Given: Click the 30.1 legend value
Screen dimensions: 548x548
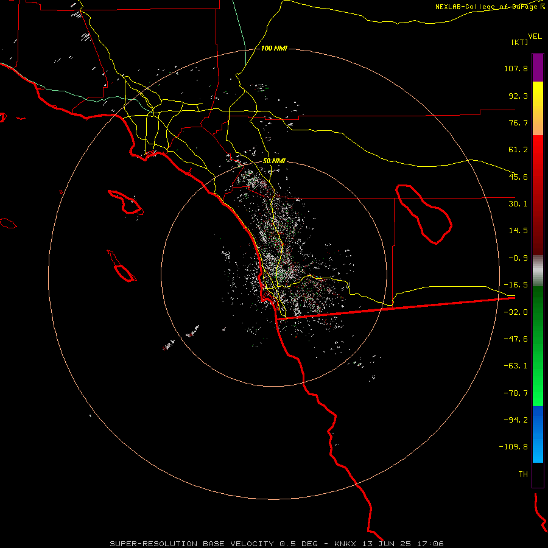Looking at the screenshot, I should [x=518, y=204].
